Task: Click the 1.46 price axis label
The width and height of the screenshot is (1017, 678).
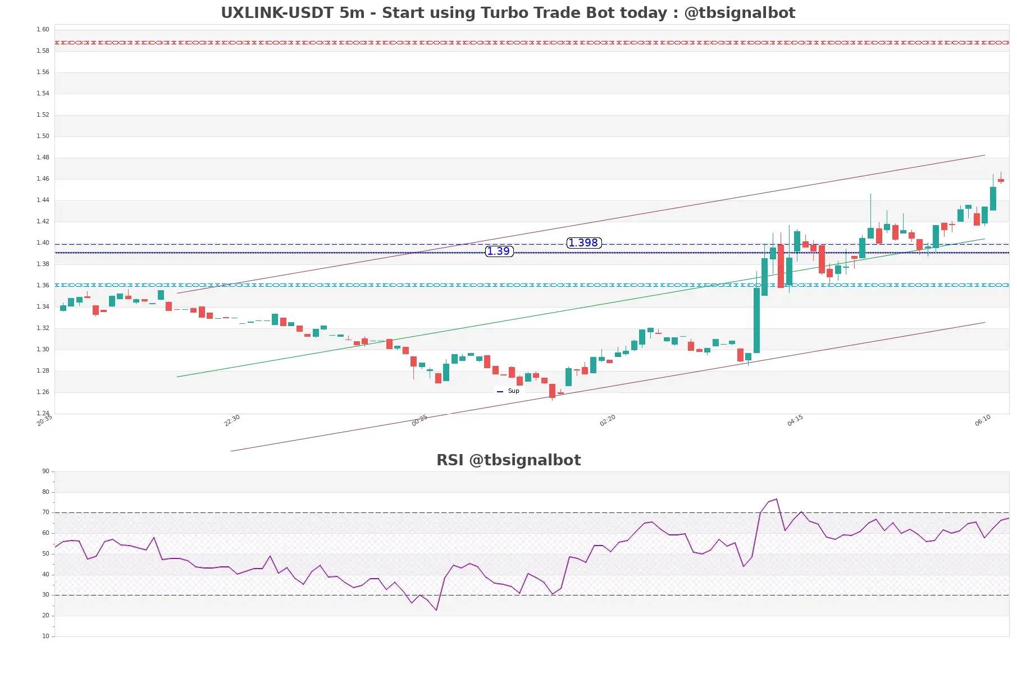Action: 43,178
